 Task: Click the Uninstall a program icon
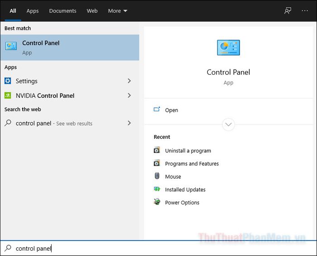pyautogui.click(x=157, y=151)
